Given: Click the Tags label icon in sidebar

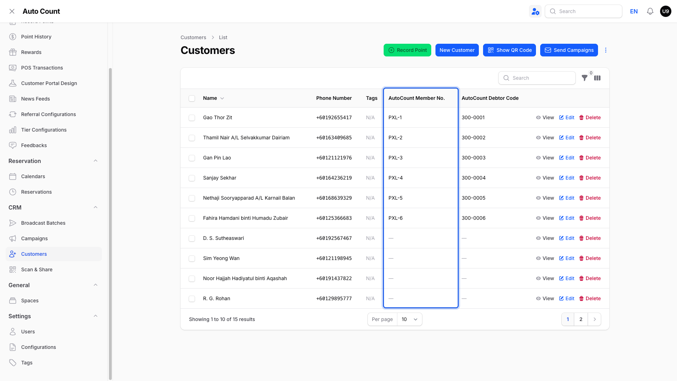Looking at the screenshot, I should coord(13,363).
